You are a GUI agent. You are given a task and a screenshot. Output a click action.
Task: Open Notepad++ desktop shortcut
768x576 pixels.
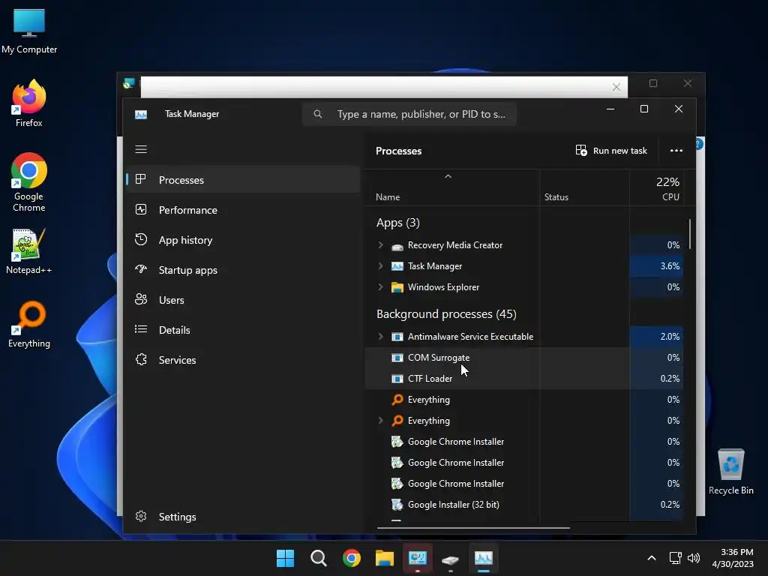tap(29, 251)
